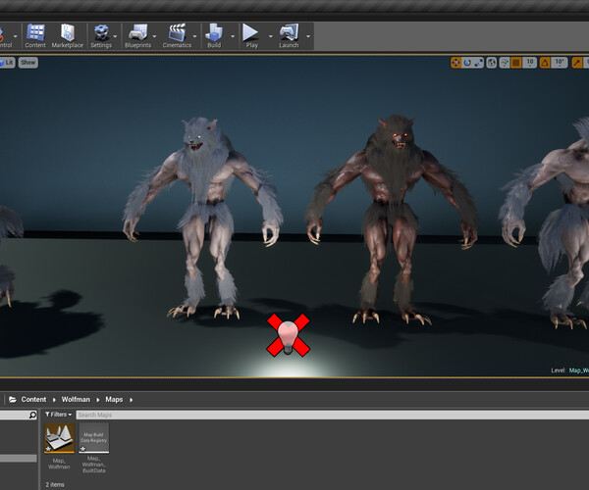The width and height of the screenshot is (589, 490).
Task: Expand arrow after Maps breadcrumb
Action: [132, 400]
